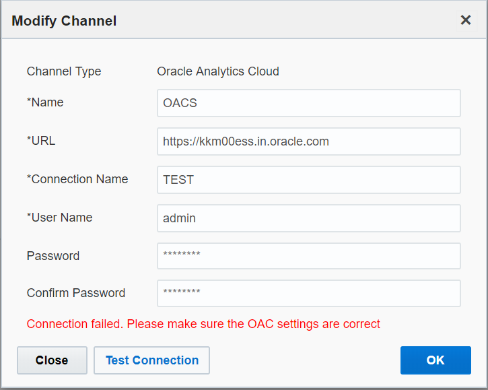Image resolution: width=488 pixels, height=390 pixels.
Task: Click the Modify Channel dialog title
Action: pos(64,21)
